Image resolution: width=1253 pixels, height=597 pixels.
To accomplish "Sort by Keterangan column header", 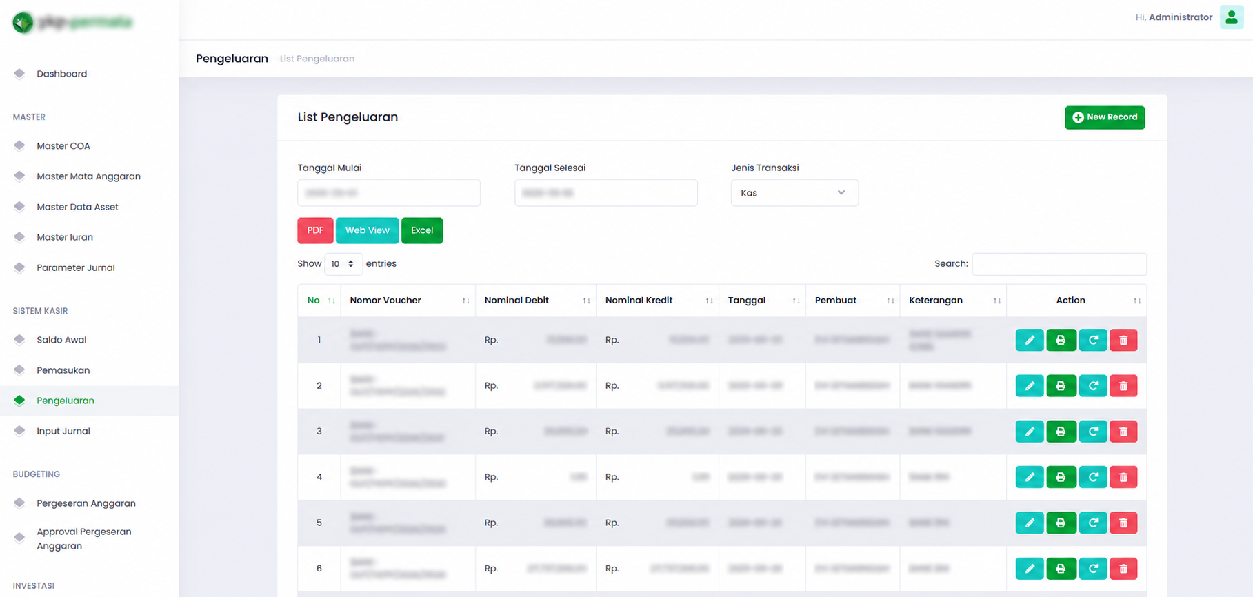I will click(x=953, y=301).
